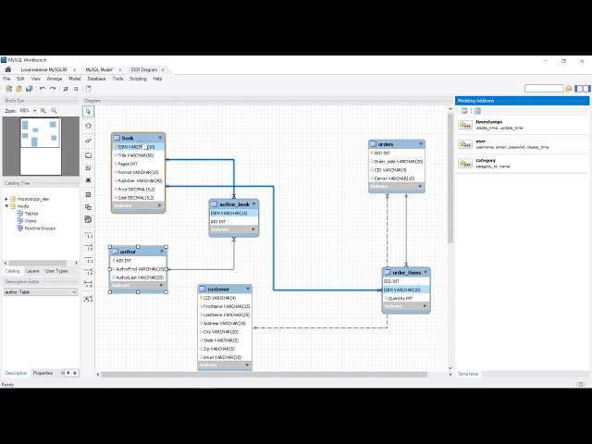
Task: Collapse the author_book table header arrow
Action: coord(254,203)
